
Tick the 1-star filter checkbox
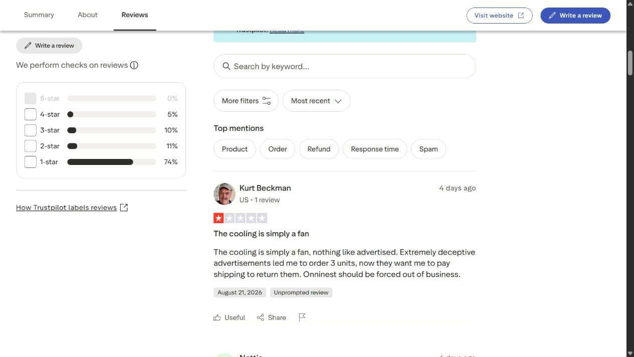31,162
